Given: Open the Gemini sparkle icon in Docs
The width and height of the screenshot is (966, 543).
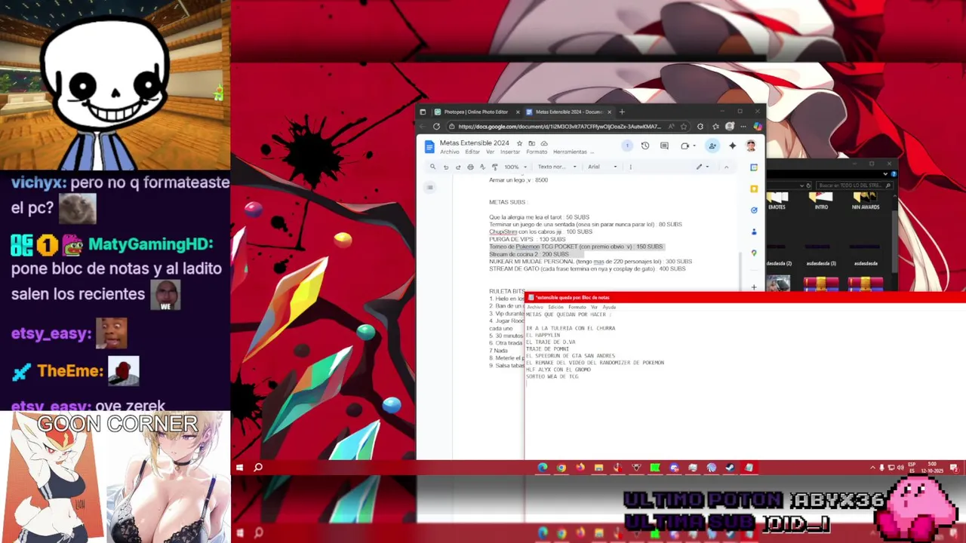Looking at the screenshot, I should click(x=732, y=146).
